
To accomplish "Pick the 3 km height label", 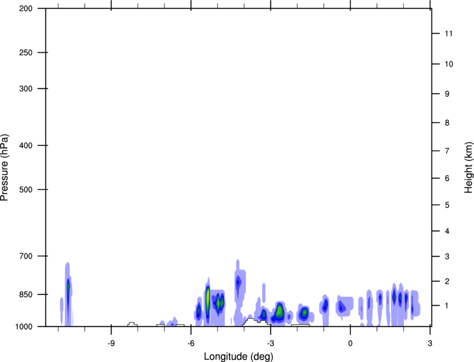I will coord(447,256).
